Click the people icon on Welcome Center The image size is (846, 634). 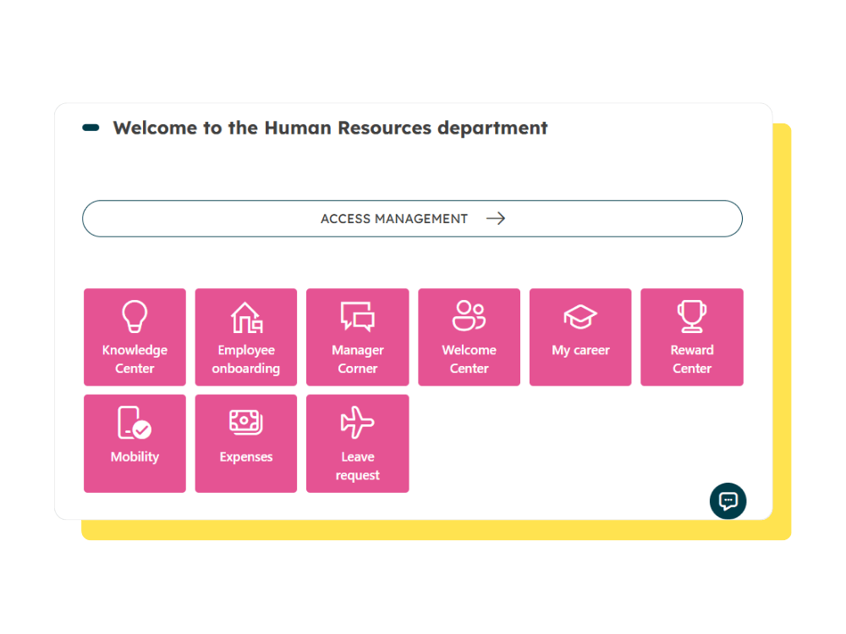(x=469, y=315)
